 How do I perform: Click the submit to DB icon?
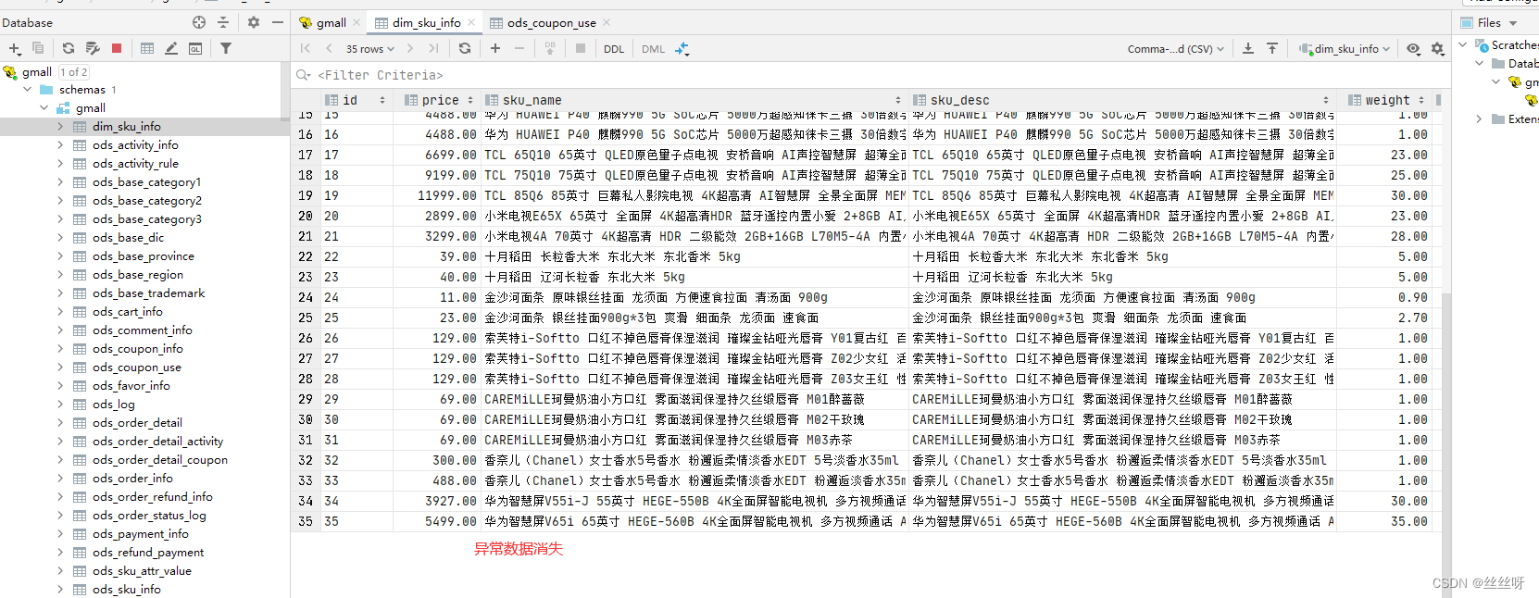pyautogui.click(x=550, y=48)
